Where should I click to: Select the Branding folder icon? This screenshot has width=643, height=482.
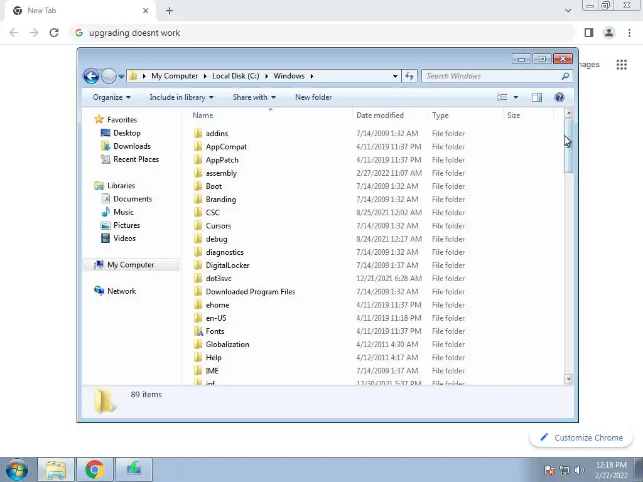(198, 199)
